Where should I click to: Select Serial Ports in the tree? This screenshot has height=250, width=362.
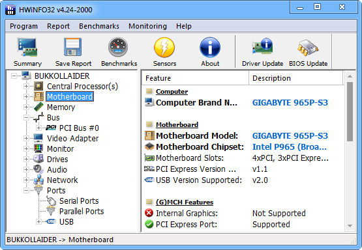(x=79, y=201)
